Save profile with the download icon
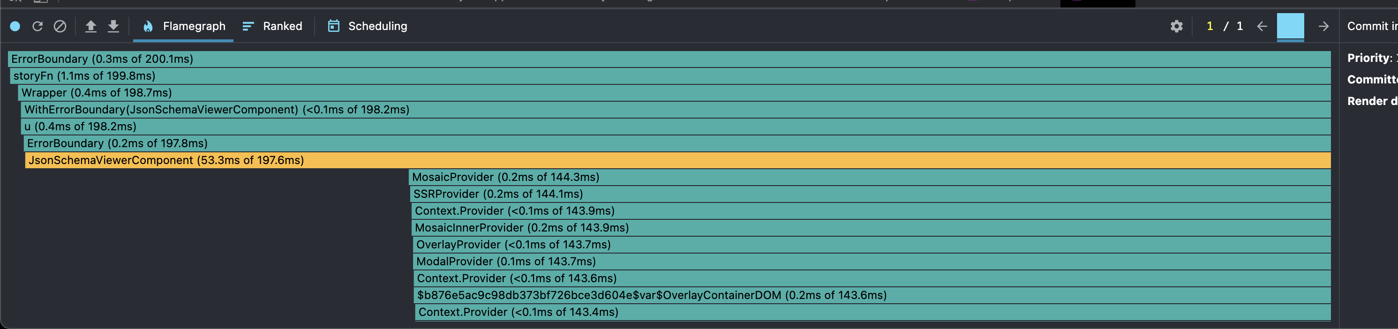 (113, 26)
